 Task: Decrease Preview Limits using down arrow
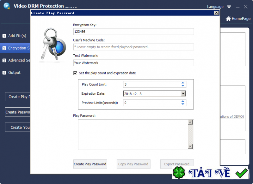point(183,104)
